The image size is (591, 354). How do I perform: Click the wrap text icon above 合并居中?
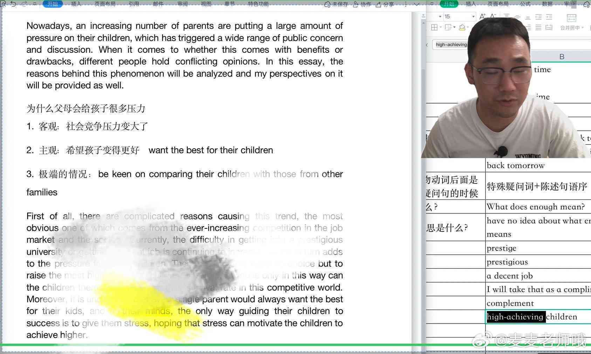tap(571, 18)
